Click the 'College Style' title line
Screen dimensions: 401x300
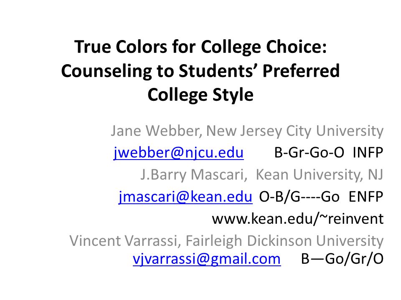pos(200,95)
